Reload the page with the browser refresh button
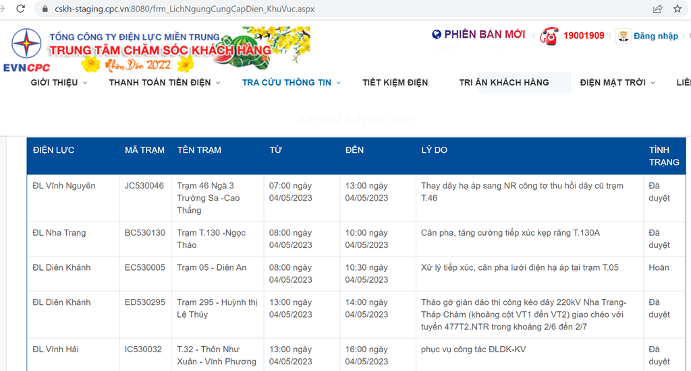Image resolution: width=691 pixels, height=371 pixels. pos(21,9)
